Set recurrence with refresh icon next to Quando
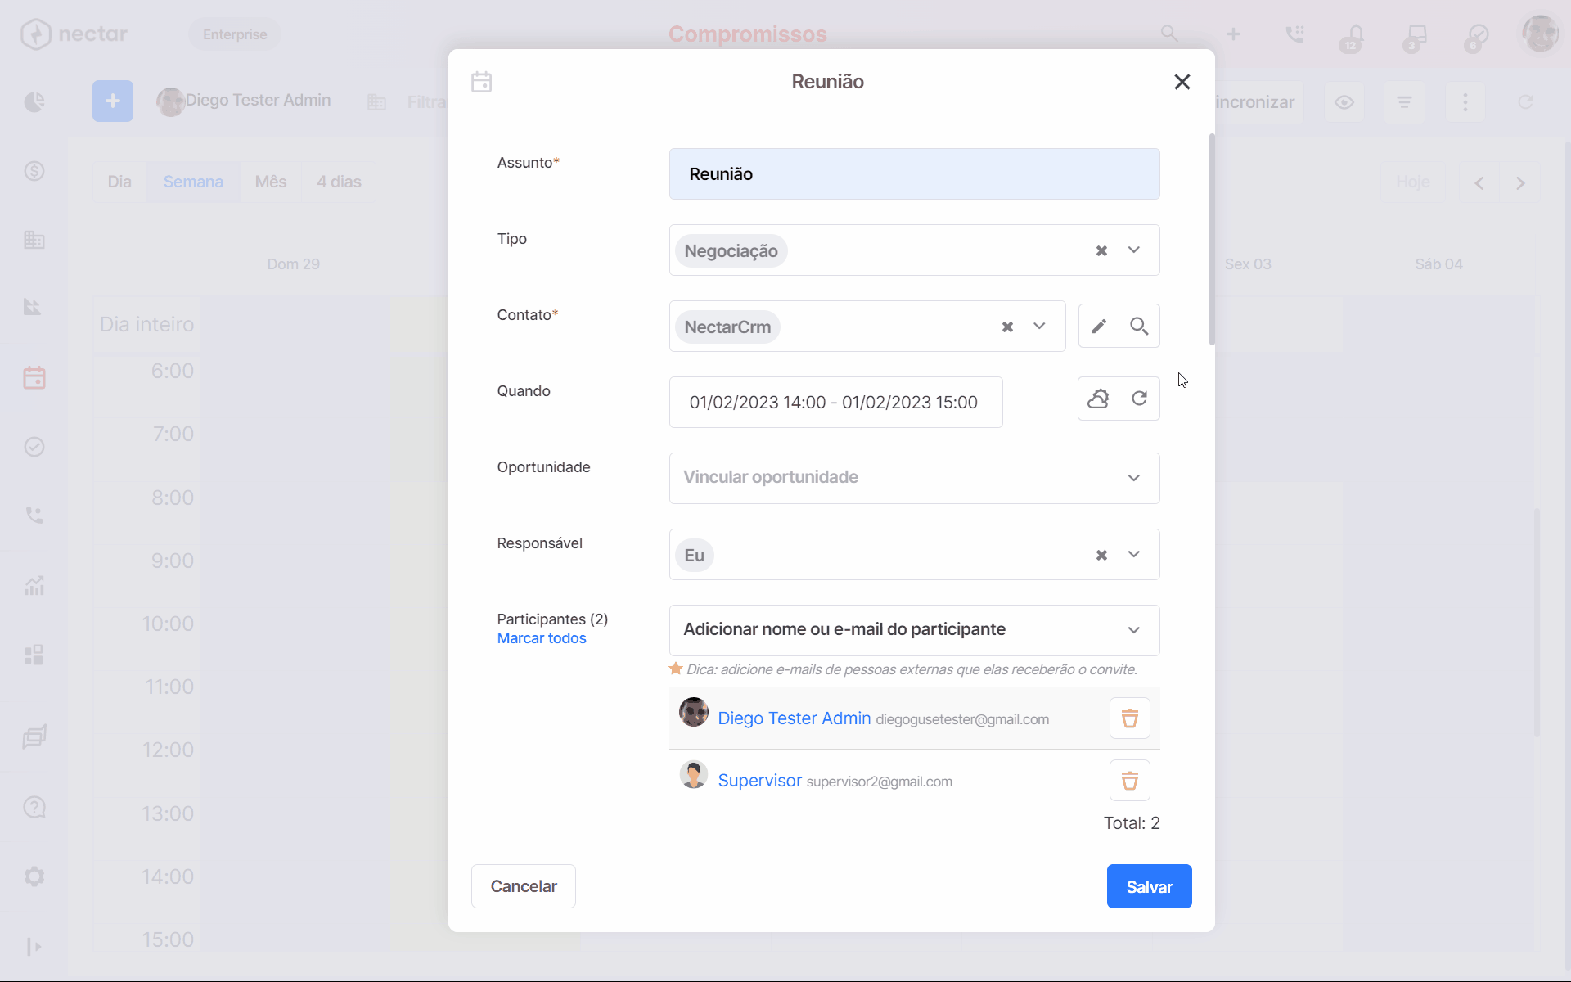This screenshot has width=1571, height=982. tap(1140, 399)
